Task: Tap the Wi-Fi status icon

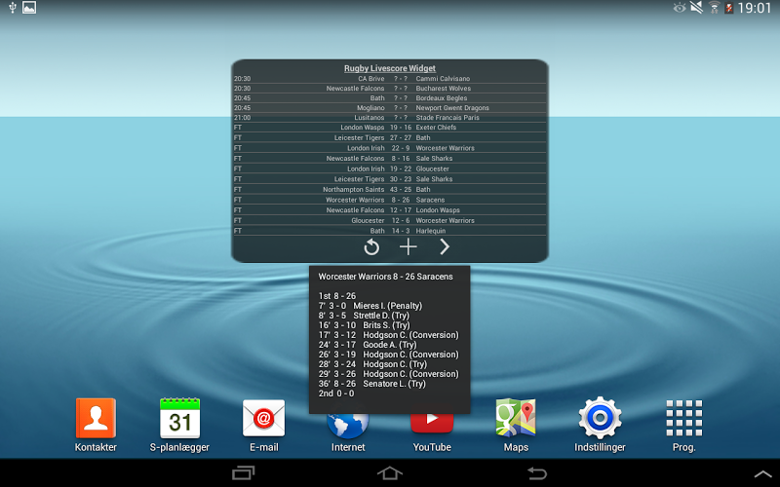Action: (x=715, y=8)
